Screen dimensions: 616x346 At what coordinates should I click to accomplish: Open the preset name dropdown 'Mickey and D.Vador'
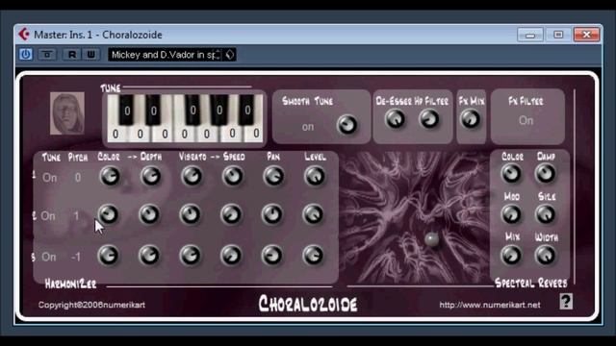pos(166,55)
